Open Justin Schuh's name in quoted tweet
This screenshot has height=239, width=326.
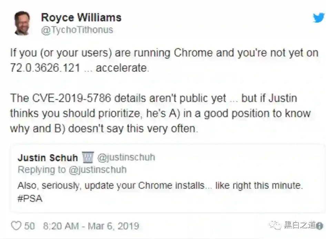tap(48, 158)
